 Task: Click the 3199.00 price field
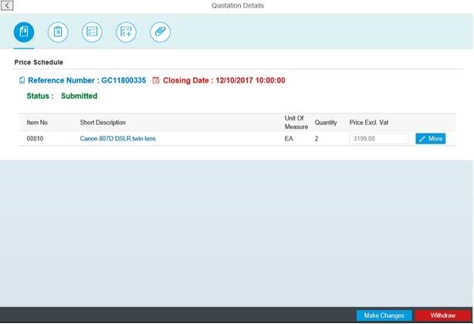[x=379, y=139]
